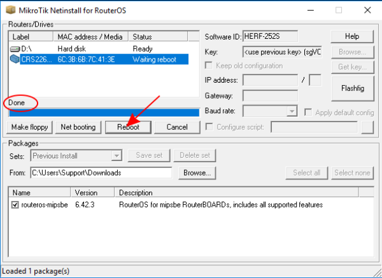Click the Cancel button
The width and height of the screenshot is (382, 278).
pyautogui.click(x=177, y=127)
